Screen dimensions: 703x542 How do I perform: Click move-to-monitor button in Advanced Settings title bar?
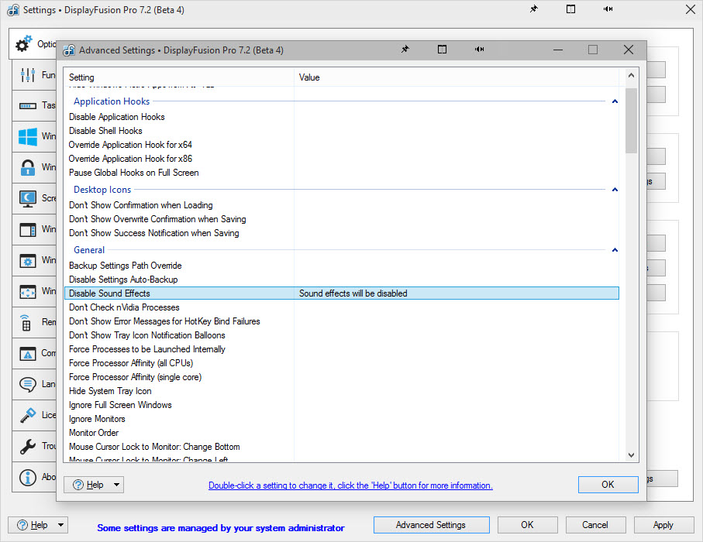442,50
